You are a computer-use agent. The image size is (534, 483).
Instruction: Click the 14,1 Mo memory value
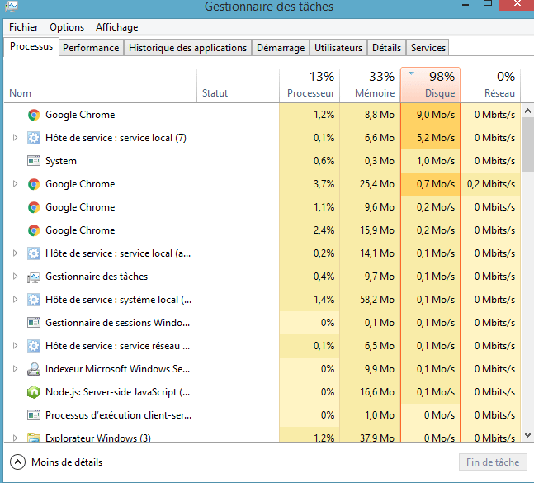(377, 253)
